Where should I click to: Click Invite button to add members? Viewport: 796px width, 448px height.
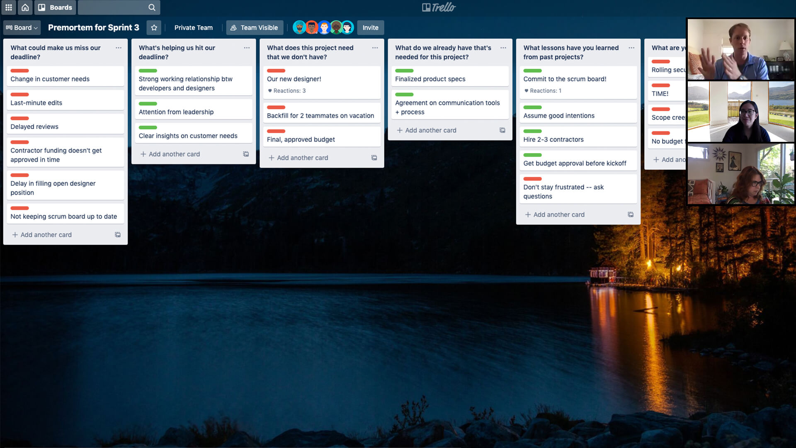coord(369,27)
